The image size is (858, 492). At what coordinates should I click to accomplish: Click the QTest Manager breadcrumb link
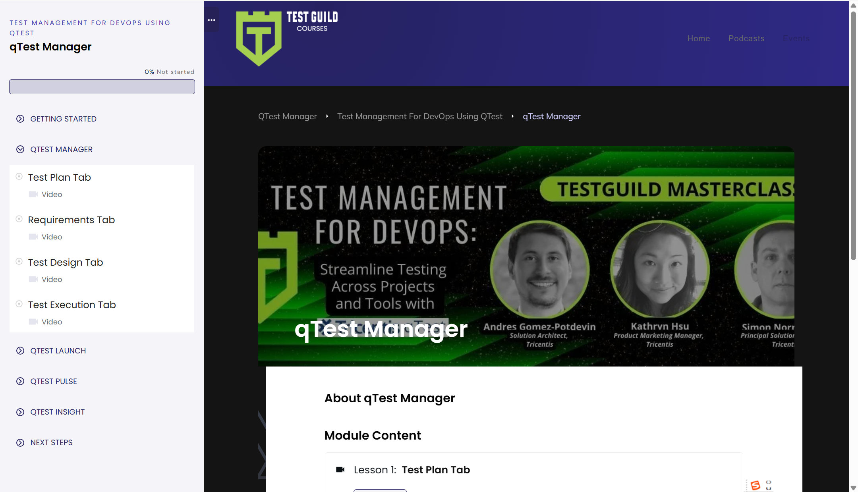tap(288, 116)
